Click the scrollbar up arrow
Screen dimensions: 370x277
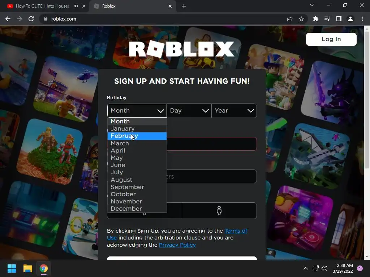click(367, 28)
